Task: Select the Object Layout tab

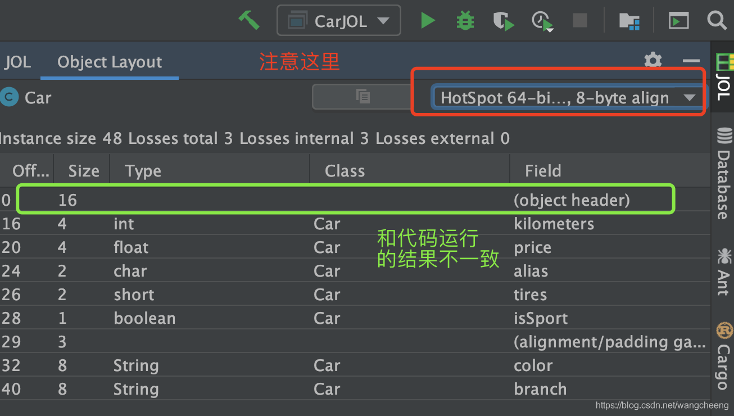Action: click(x=110, y=62)
